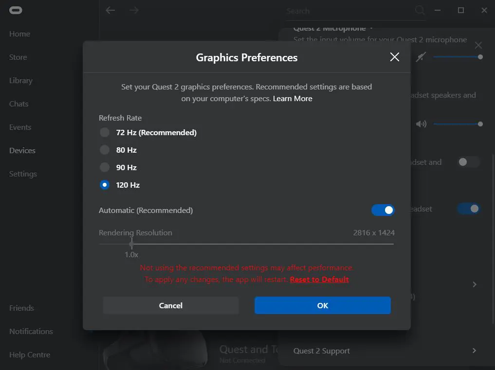Close the Graphics Preferences dialog
Screen dimensions: 495x370
(395, 57)
